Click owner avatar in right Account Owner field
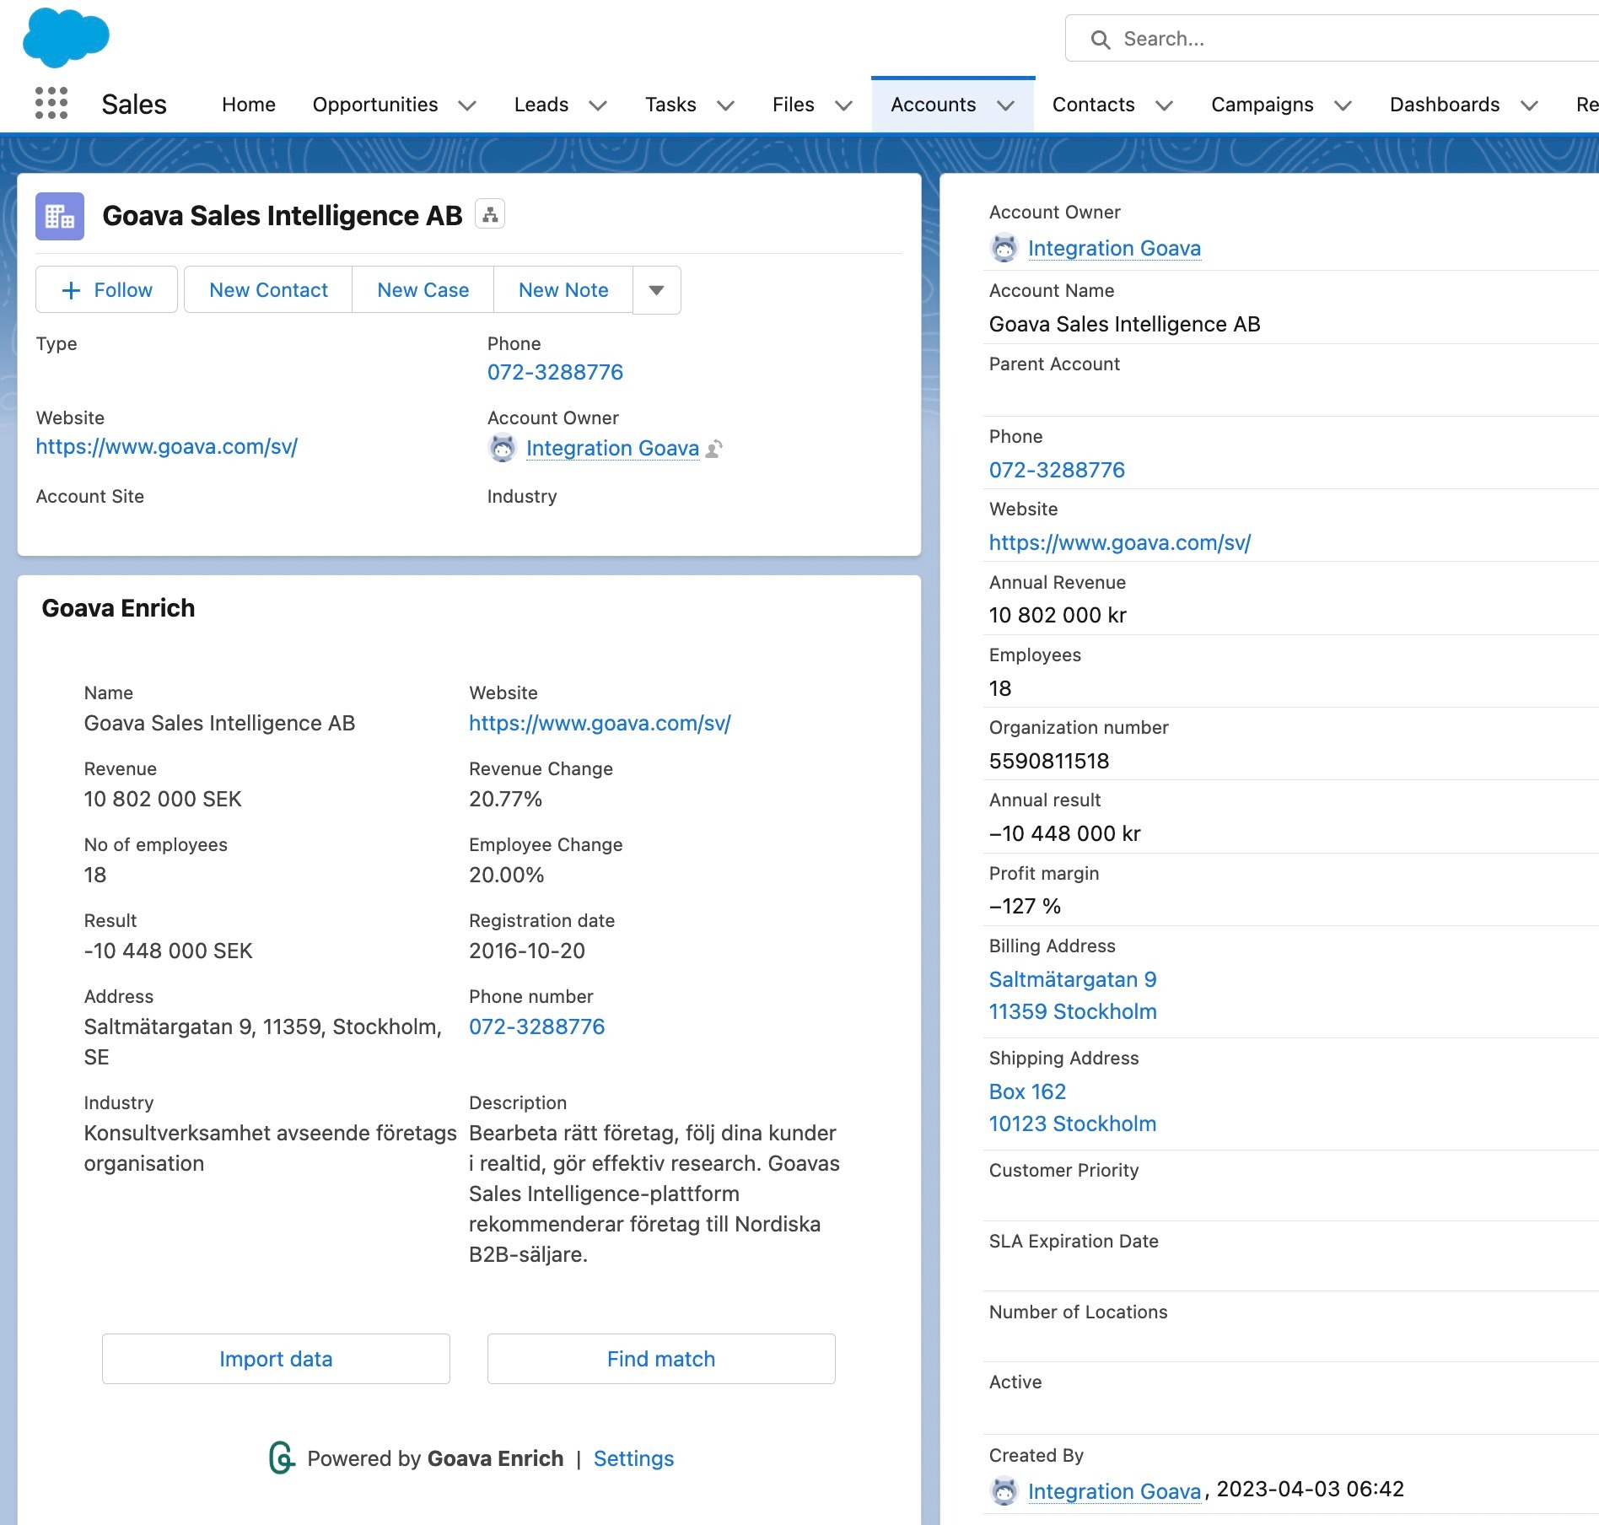This screenshot has height=1525, width=1599. 1004,248
